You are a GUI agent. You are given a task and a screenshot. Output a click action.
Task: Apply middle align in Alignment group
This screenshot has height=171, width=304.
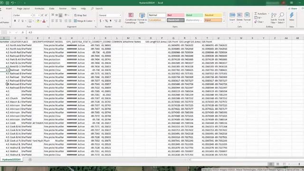click(57, 15)
